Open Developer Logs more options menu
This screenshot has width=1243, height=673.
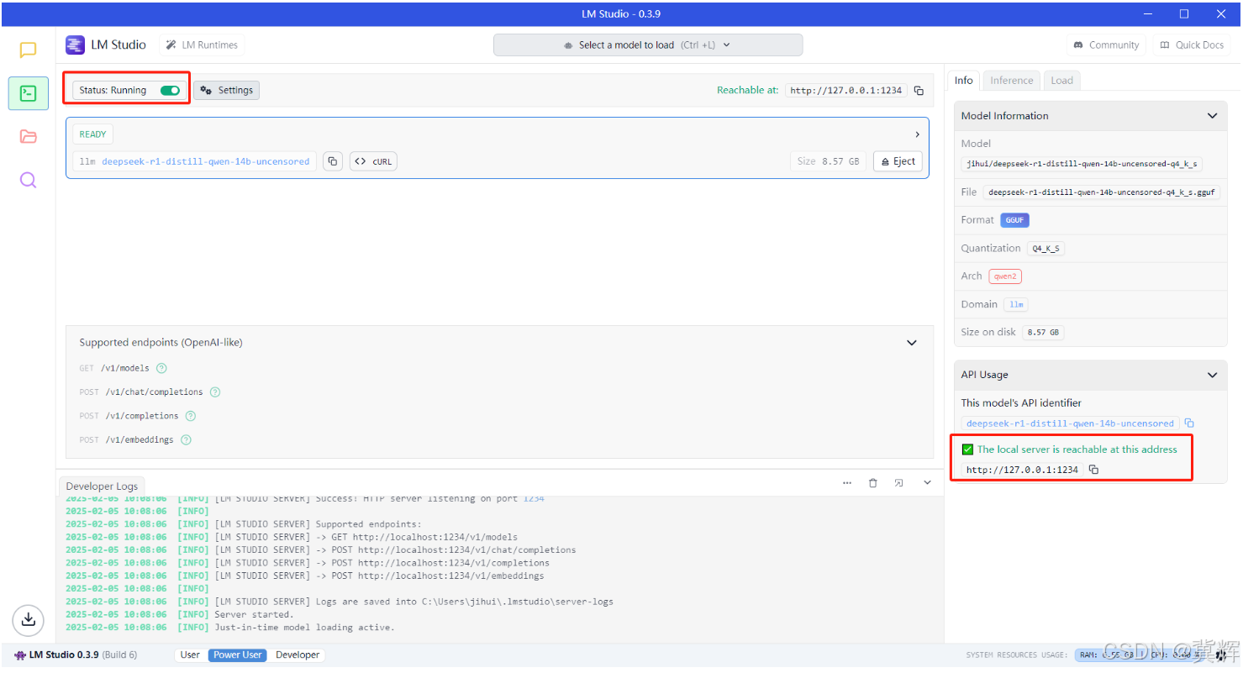pyautogui.click(x=847, y=483)
